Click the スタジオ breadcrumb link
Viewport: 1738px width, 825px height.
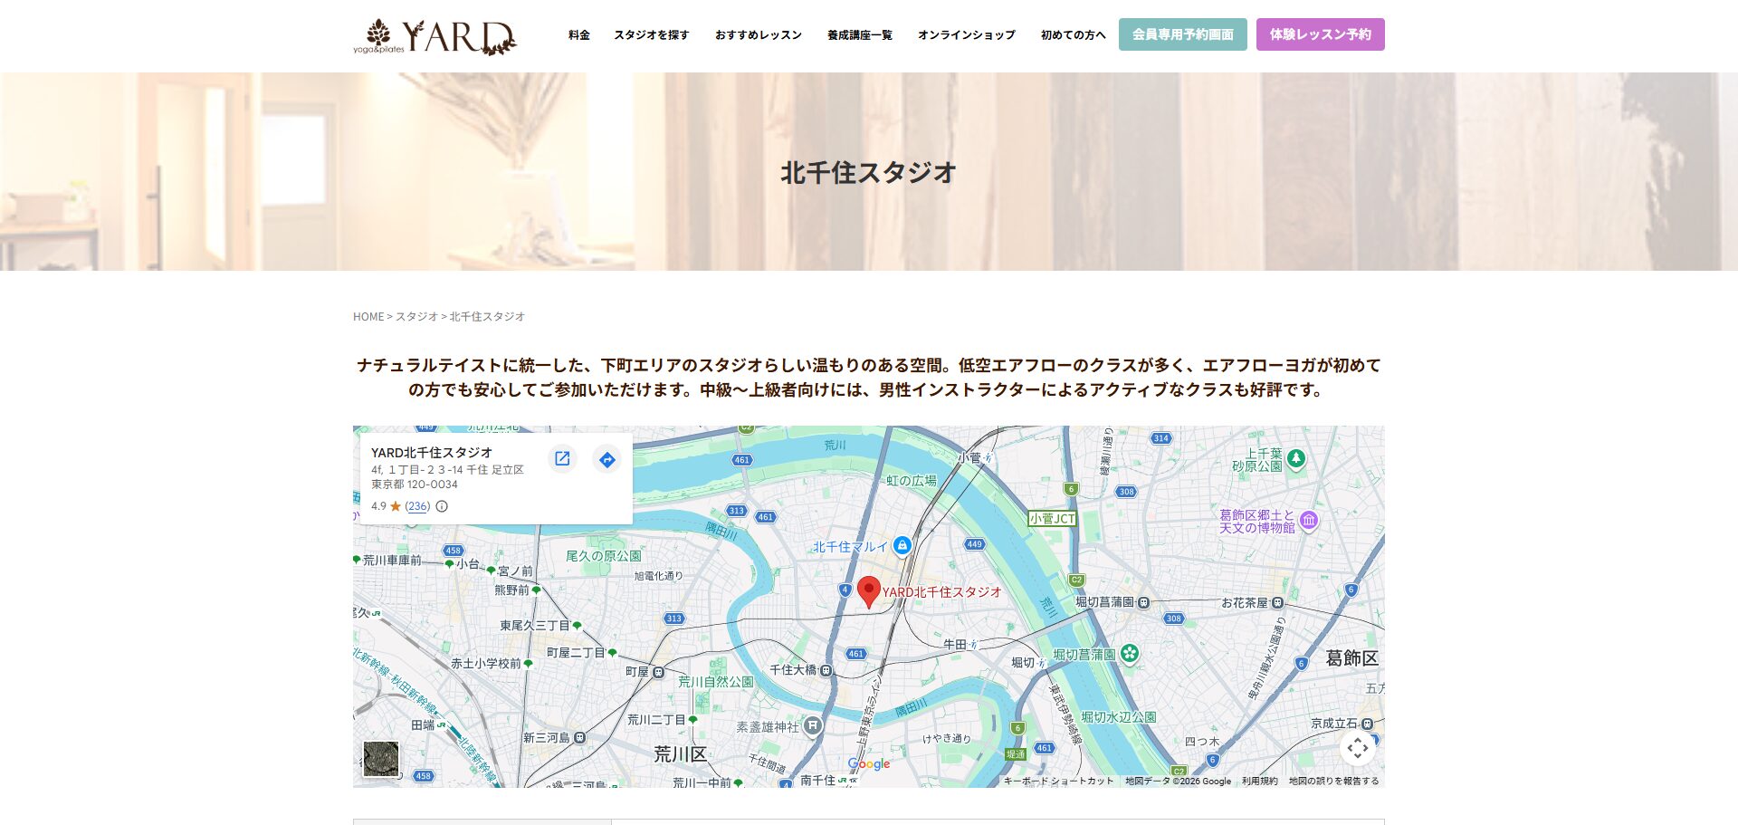tap(416, 317)
